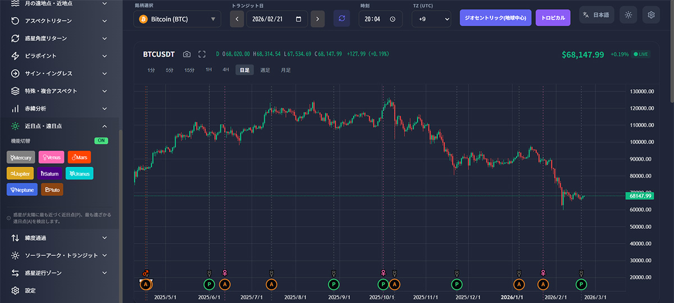Viewport: 674px width, 303px height.
Task: Advance to next transit date arrow
Action: tap(317, 19)
